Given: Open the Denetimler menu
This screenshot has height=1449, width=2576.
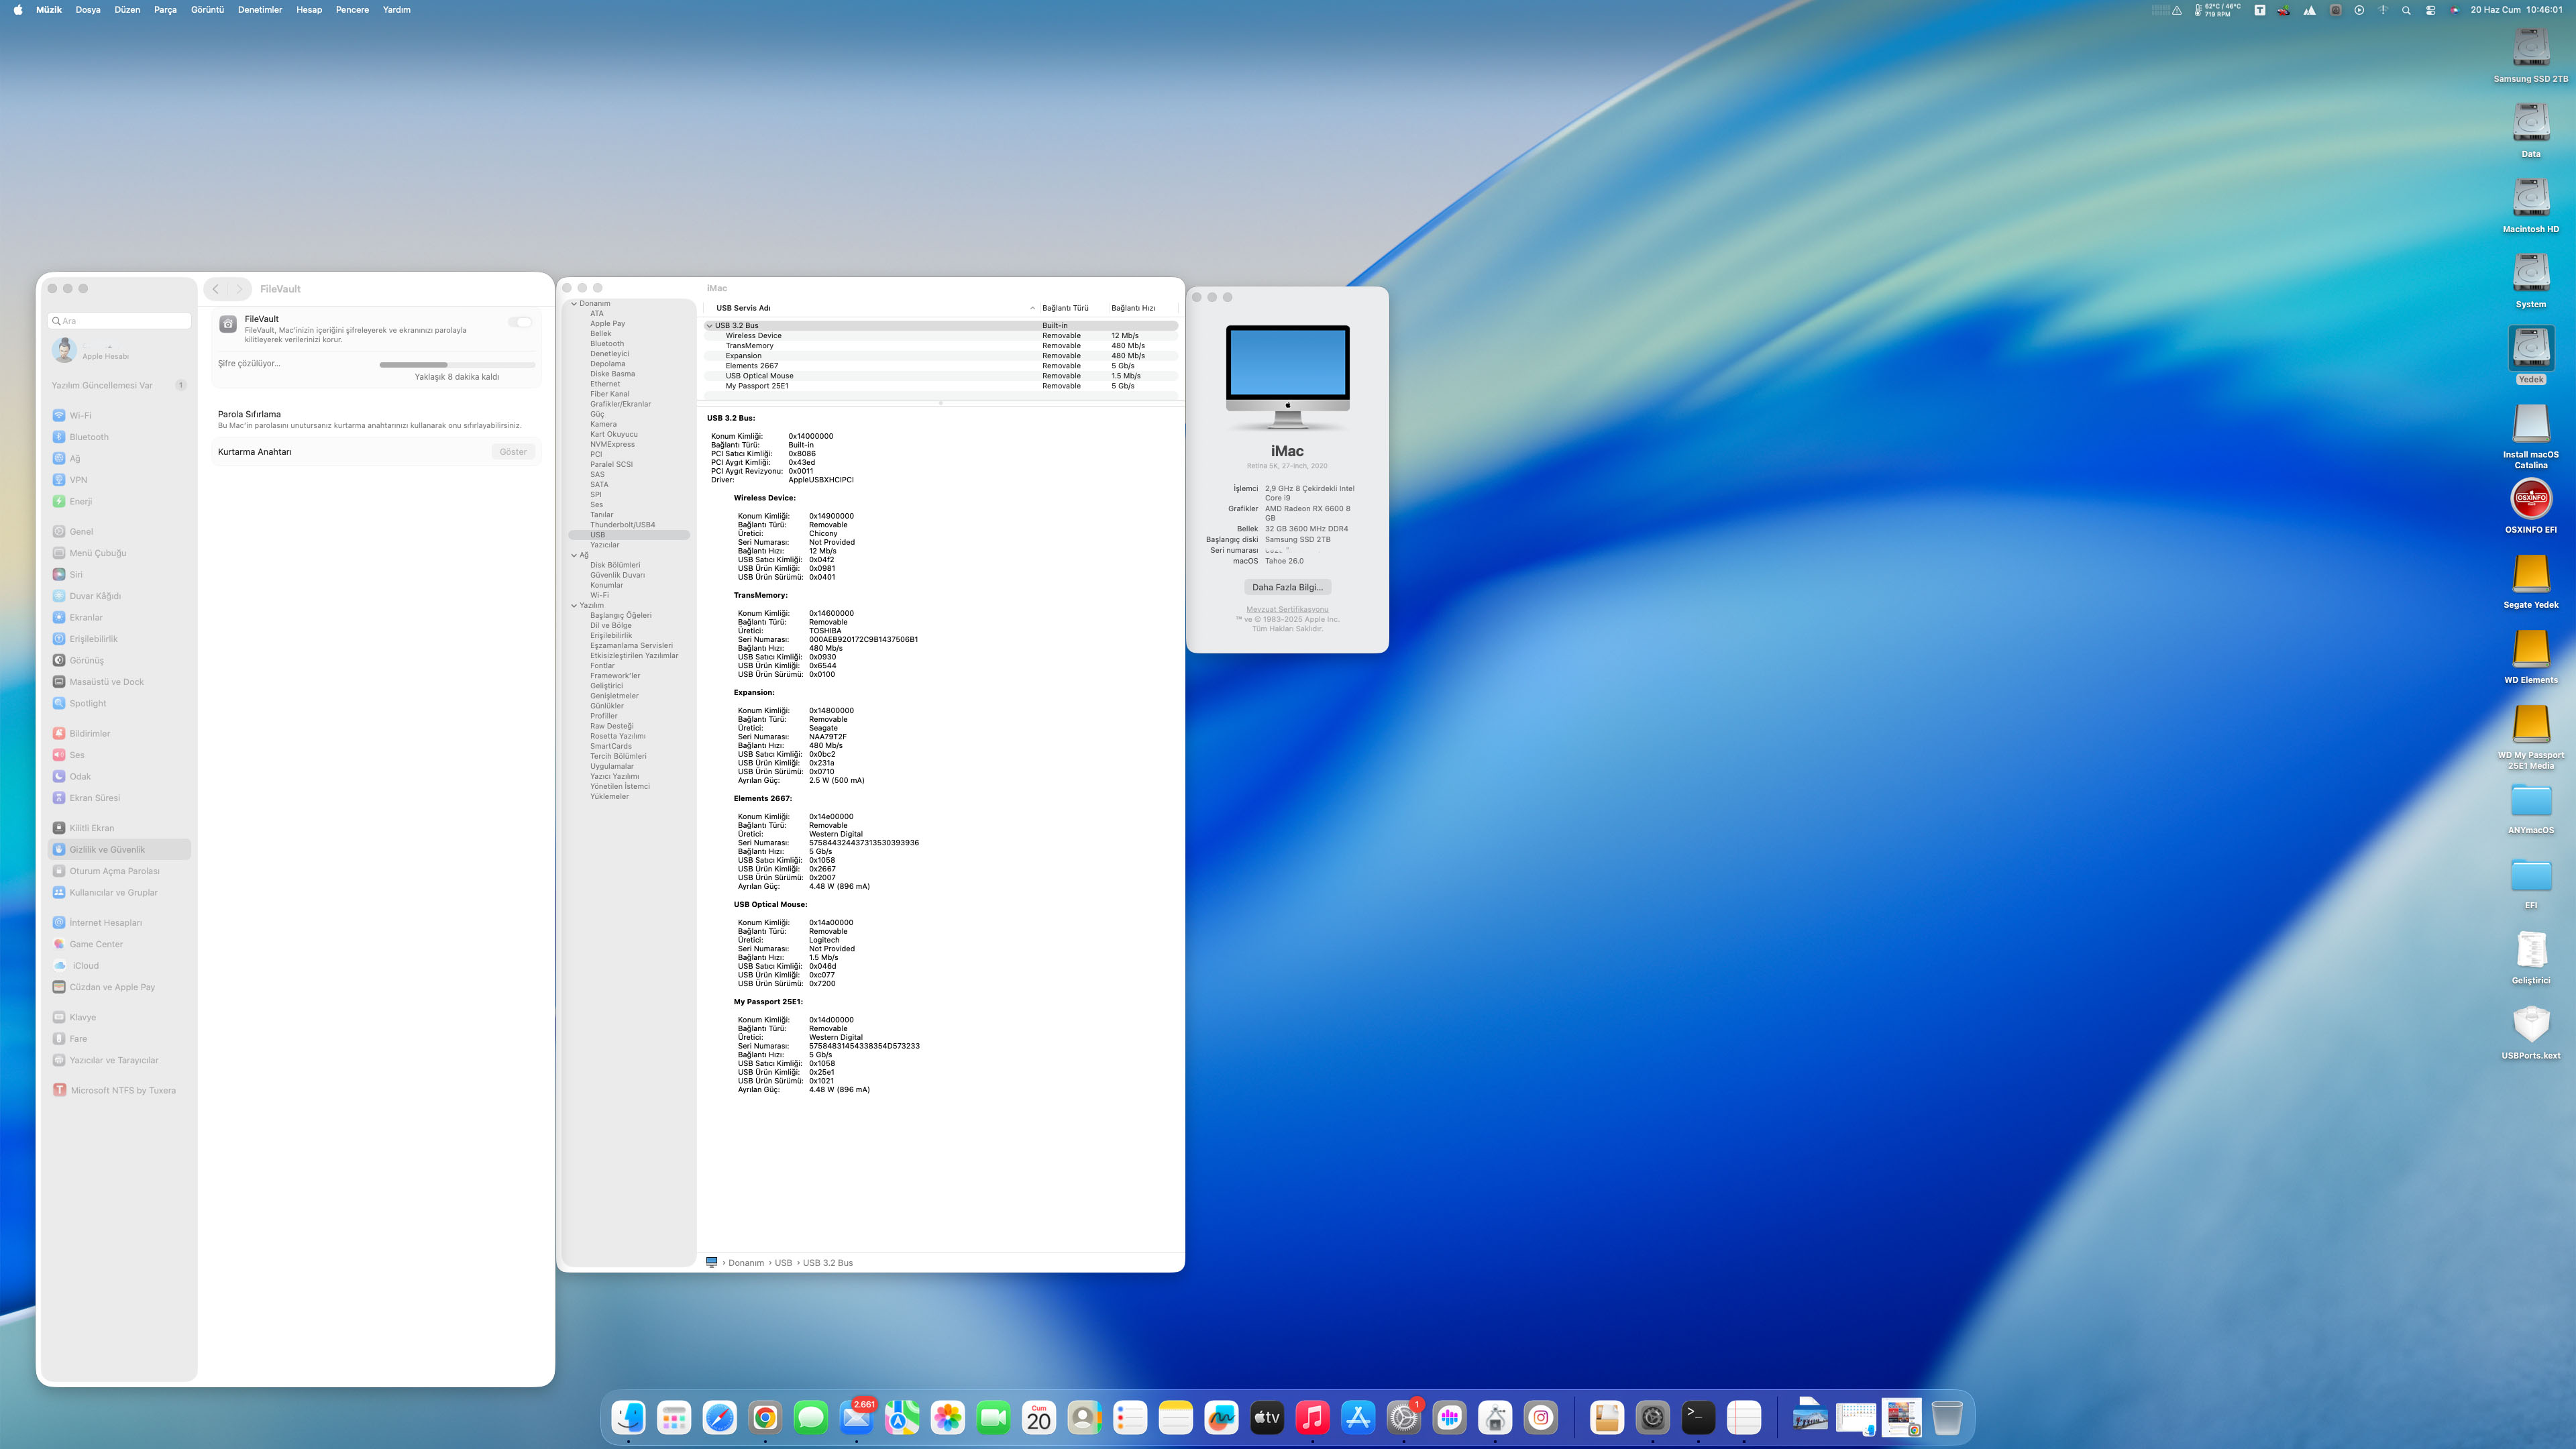Looking at the screenshot, I should click(x=259, y=10).
